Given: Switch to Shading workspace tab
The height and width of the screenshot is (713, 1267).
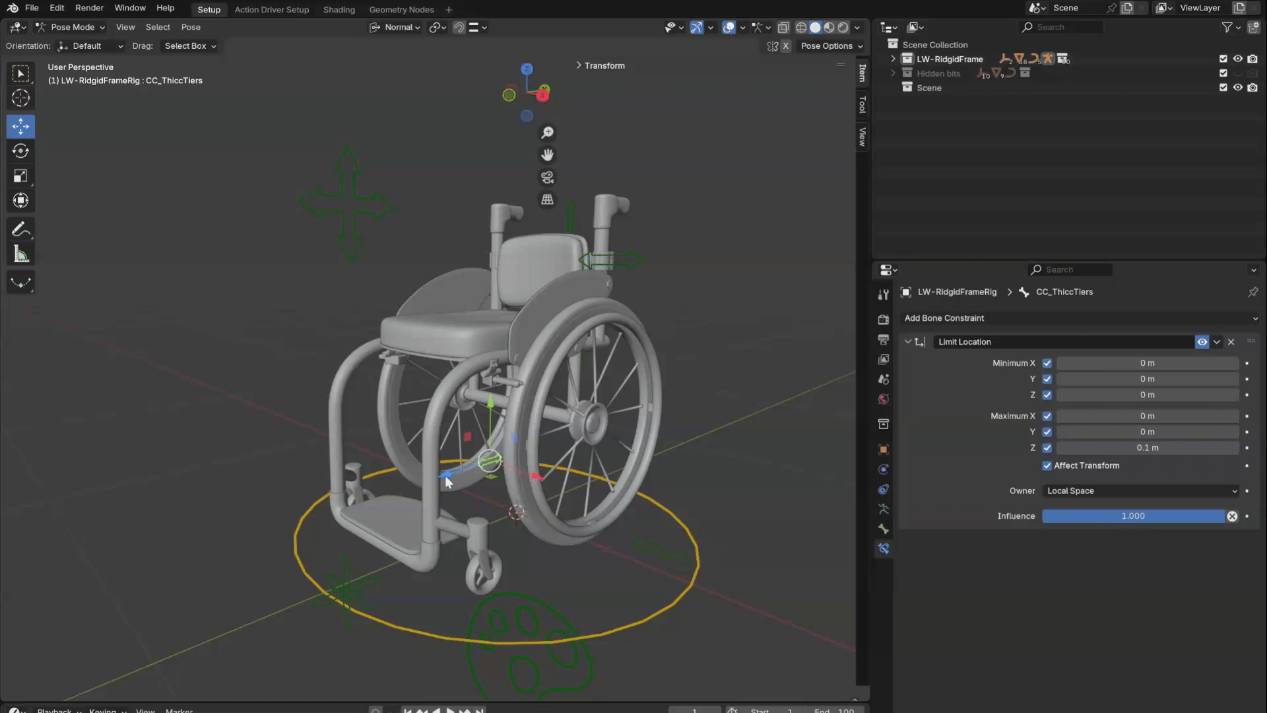Looking at the screenshot, I should pyautogui.click(x=339, y=9).
